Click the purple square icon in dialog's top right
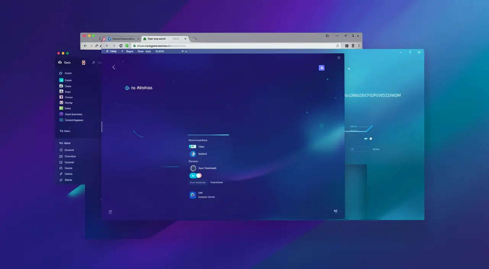This screenshot has height=269, width=489. pyautogui.click(x=322, y=68)
